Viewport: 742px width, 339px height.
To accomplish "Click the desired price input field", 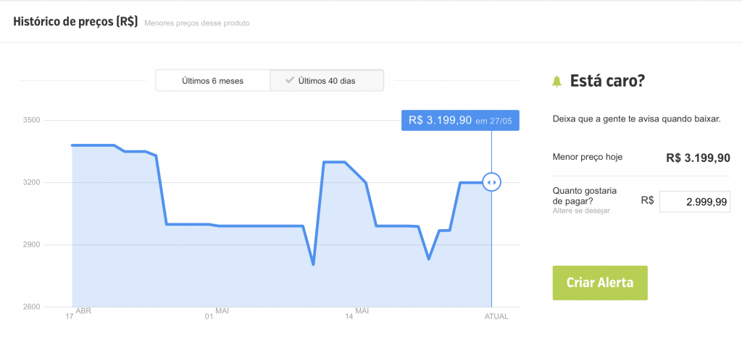I will [695, 202].
